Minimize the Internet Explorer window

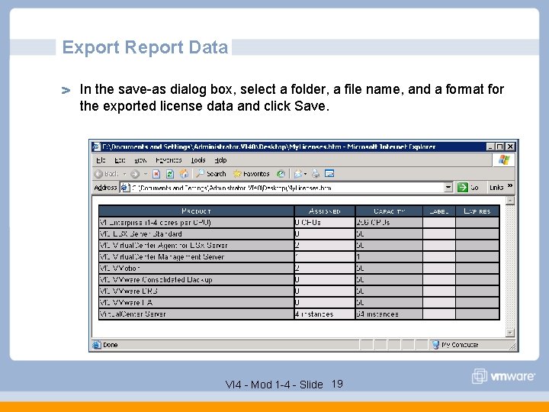(x=491, y=146)
